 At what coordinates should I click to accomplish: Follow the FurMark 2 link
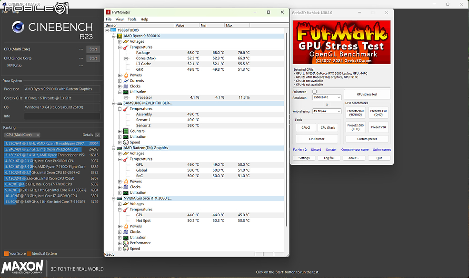point(299,150)
